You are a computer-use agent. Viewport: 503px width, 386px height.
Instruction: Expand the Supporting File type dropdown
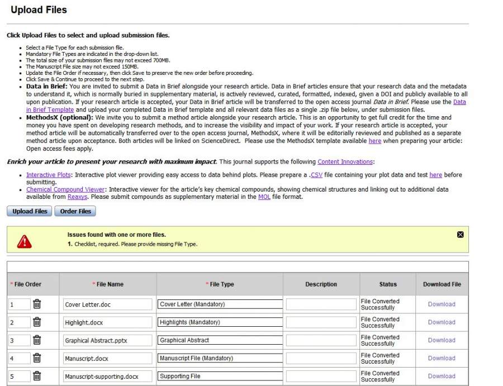tap(220, 376)
